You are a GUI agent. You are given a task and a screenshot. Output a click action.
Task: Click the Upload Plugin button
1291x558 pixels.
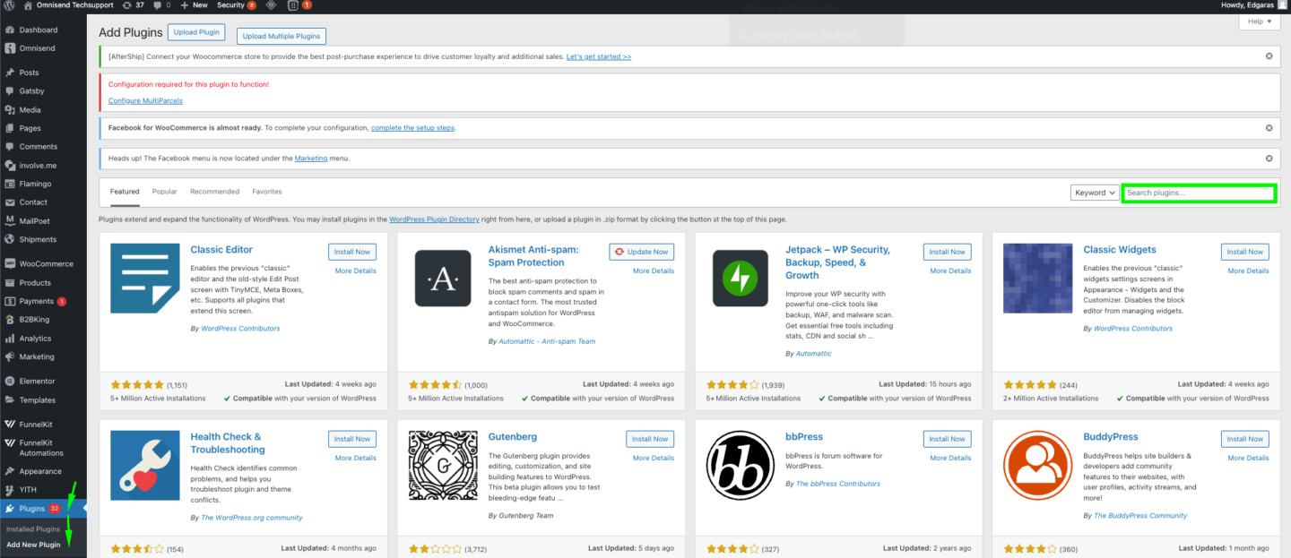coord(196,32)
